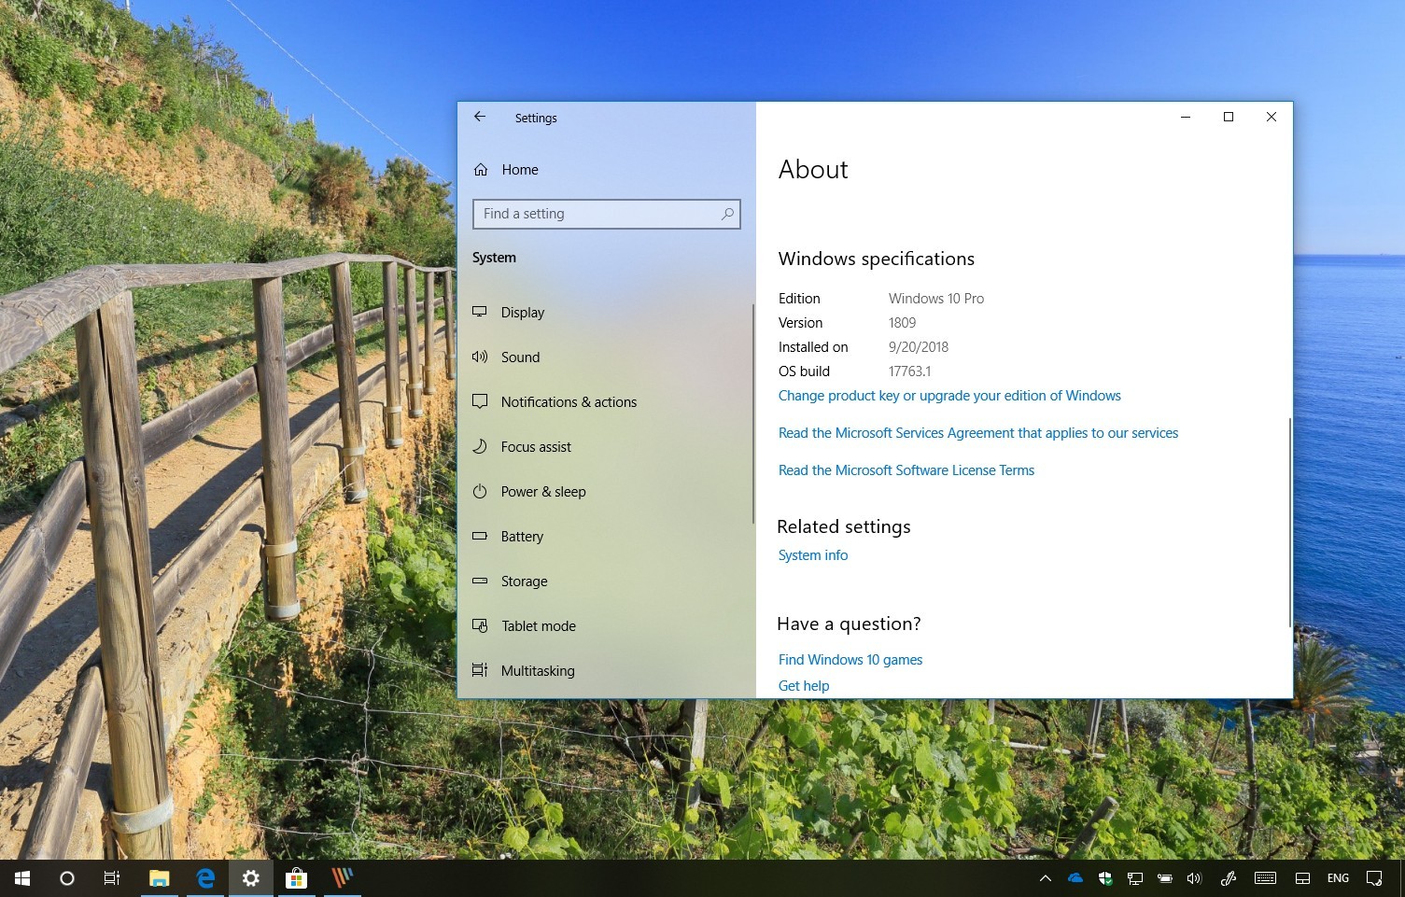Click the sidebar vertical scrollbar

tap(752, 413)
